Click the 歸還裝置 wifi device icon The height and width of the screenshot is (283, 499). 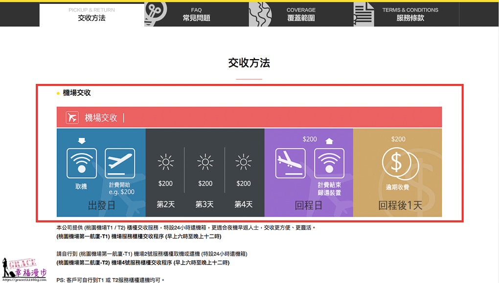coord(329,163)
